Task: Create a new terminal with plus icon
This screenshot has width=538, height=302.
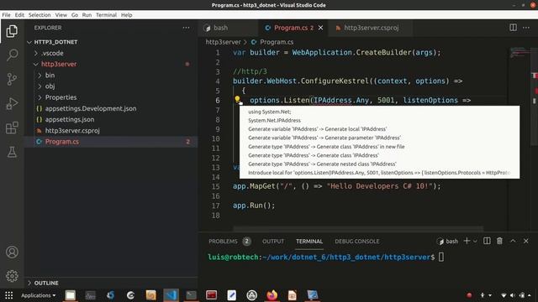Action: point(467,241)
